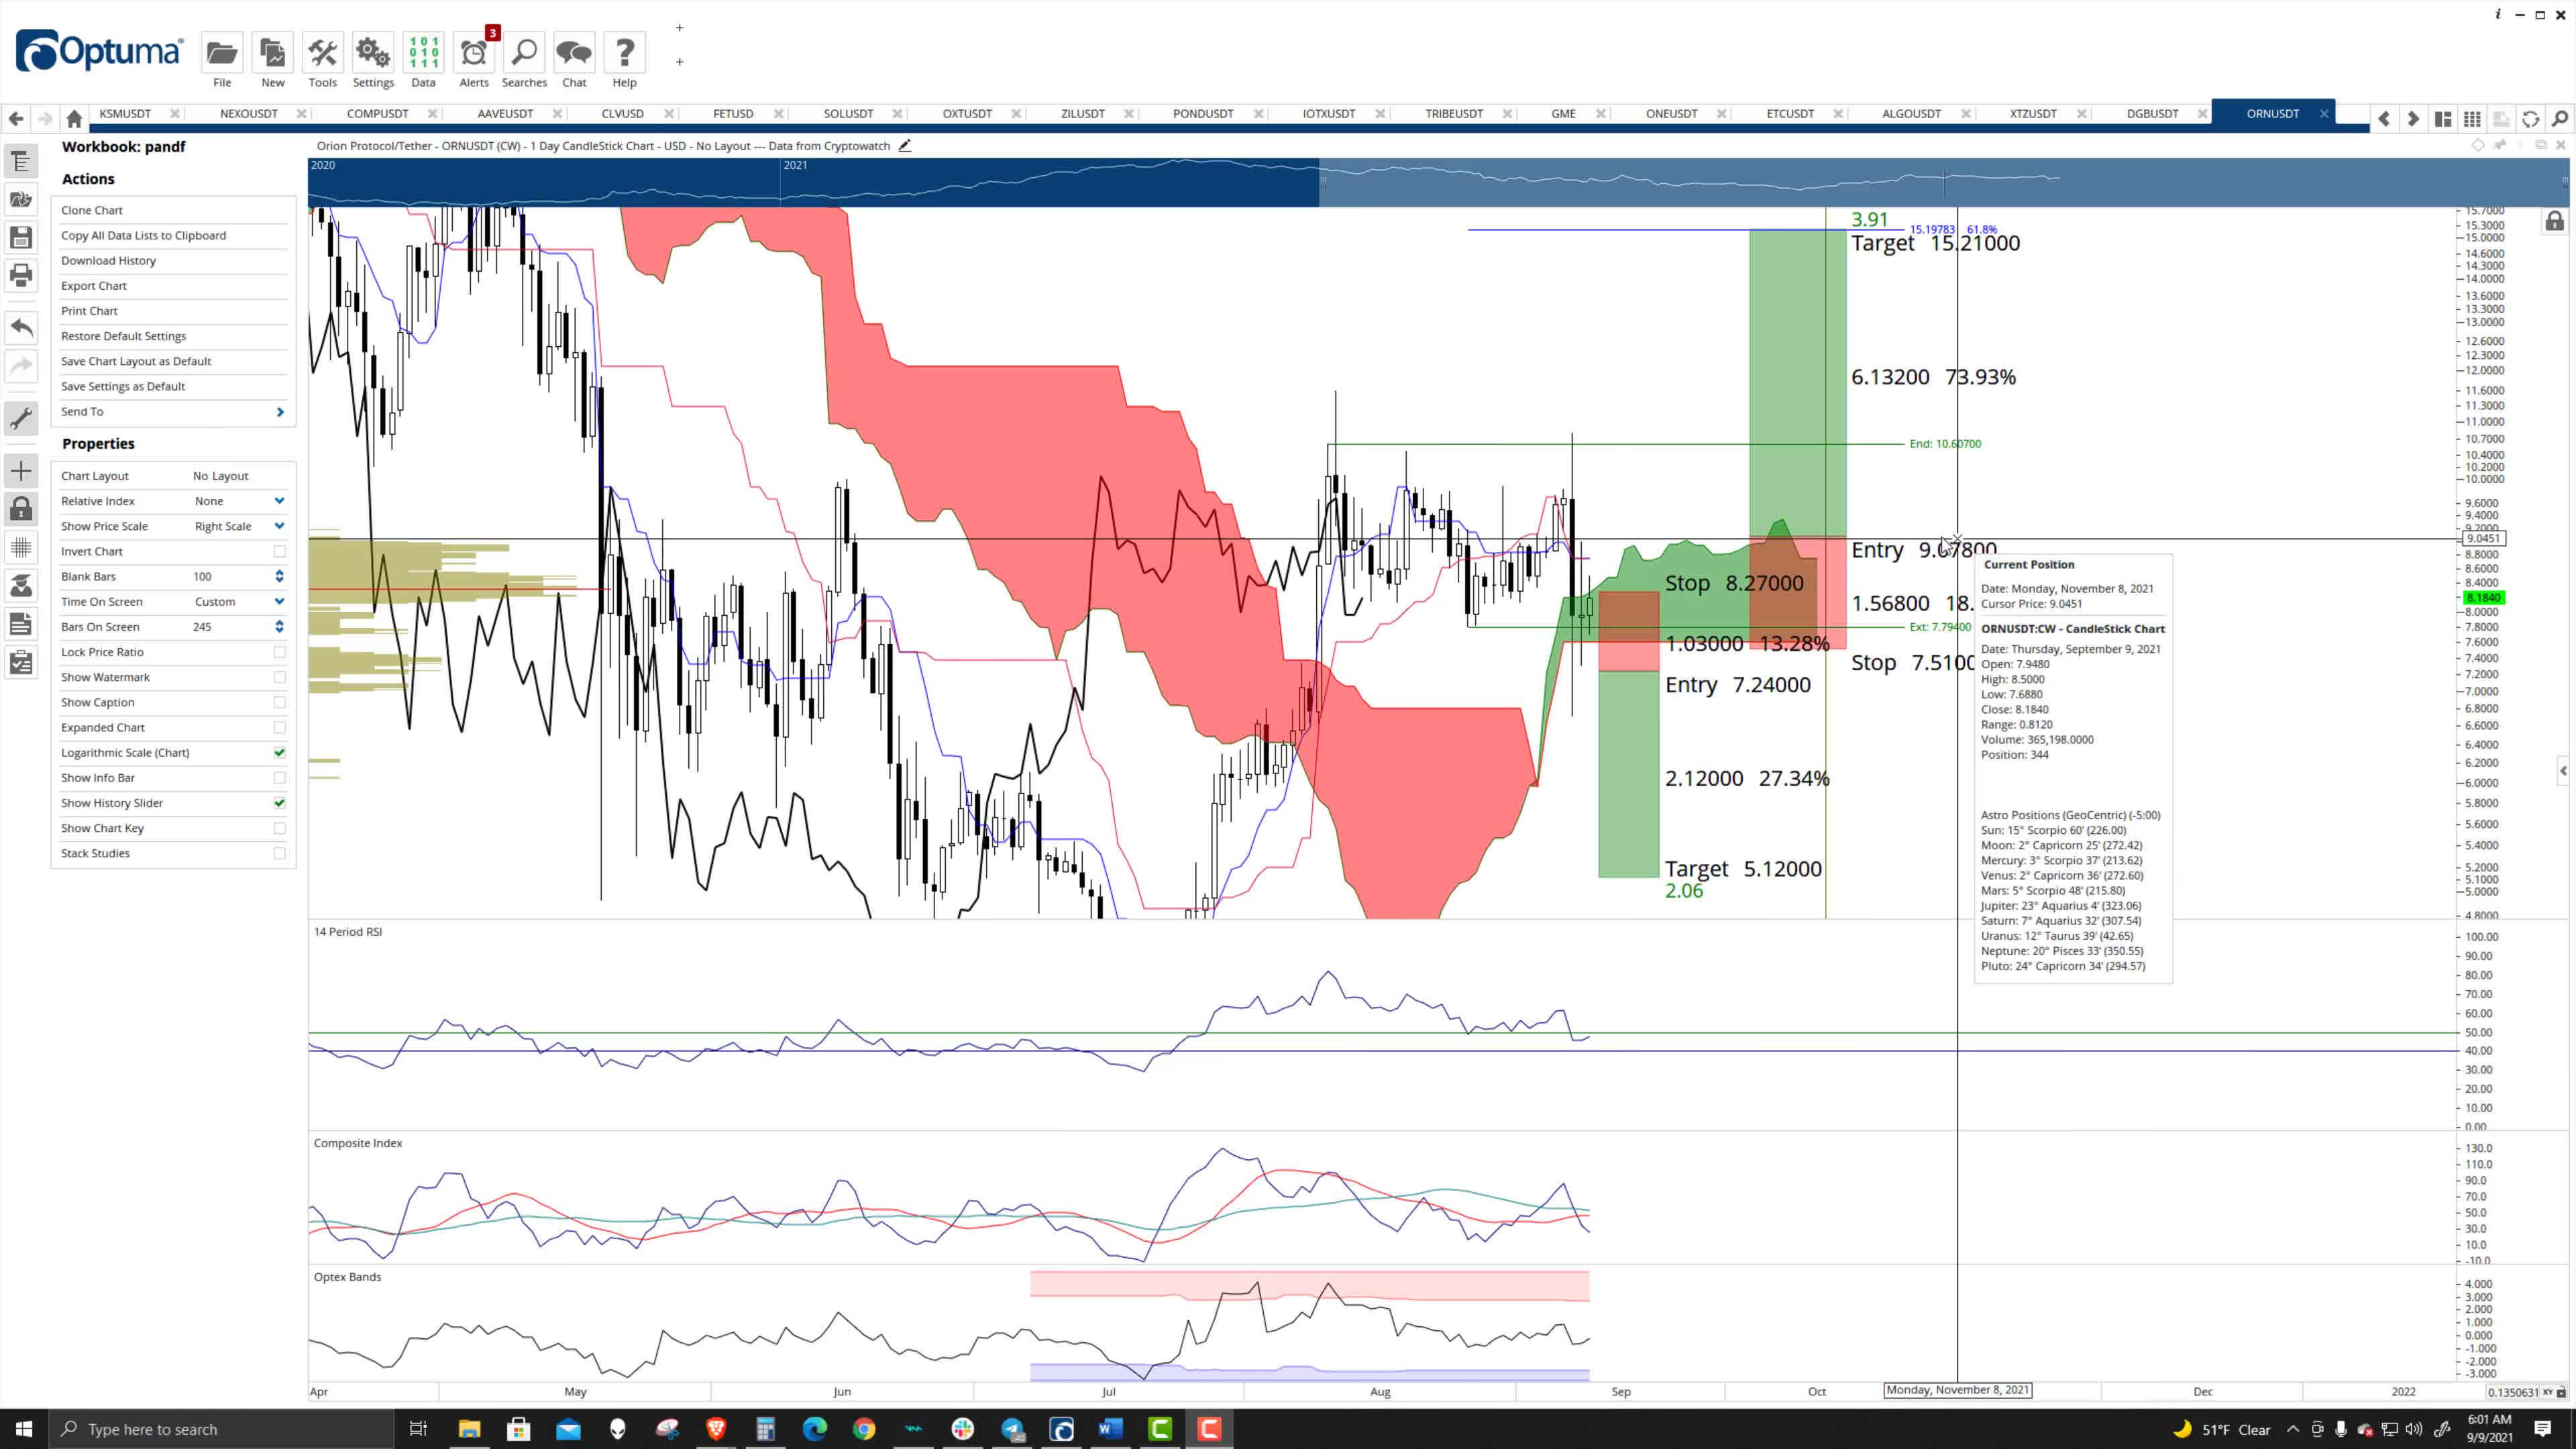Viewport: 2576px width, 1449px height.
Task: Enable the Invert Chart checkbox
Action: [279, 551]
